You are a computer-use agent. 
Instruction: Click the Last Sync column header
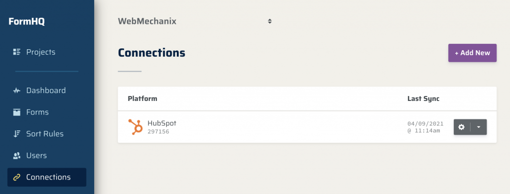pyautogui.click(x=423, y=98)
